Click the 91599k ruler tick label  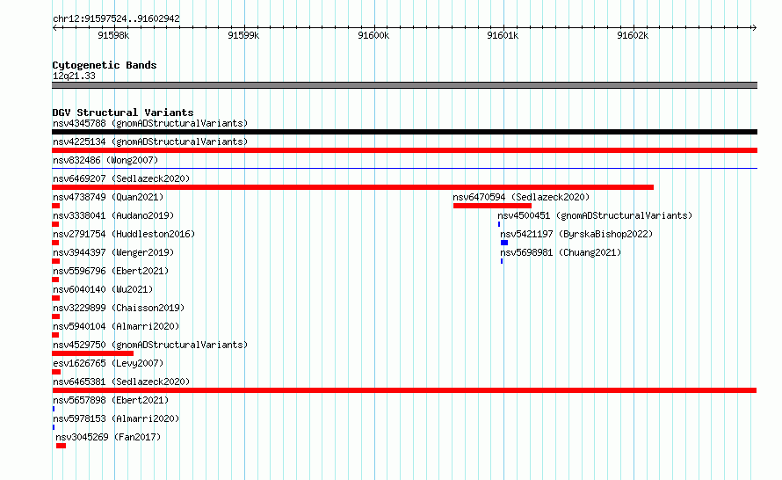point(243,35)
